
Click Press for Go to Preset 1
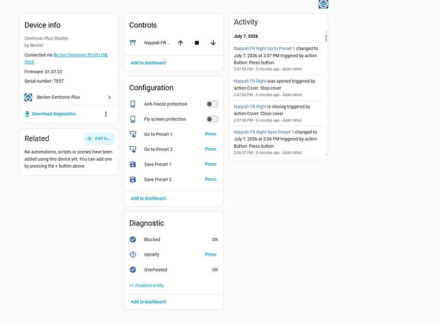click(210, 134)
